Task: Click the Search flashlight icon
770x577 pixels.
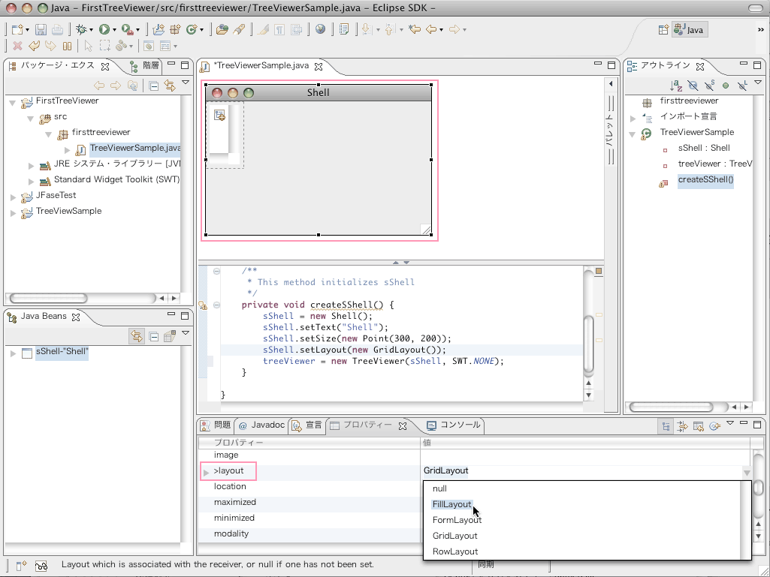Action: [239, 29]
